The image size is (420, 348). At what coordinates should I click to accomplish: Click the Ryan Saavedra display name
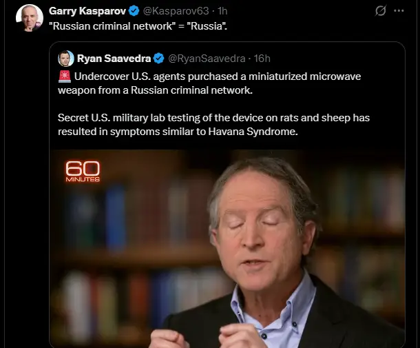114,59
